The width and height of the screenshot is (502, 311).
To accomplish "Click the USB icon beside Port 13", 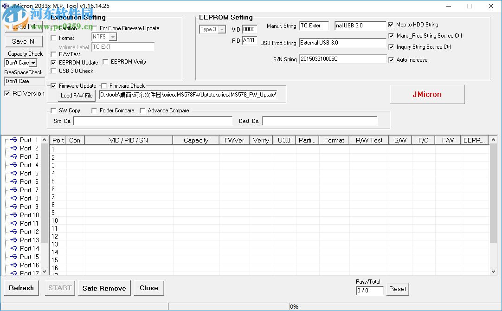I will pyautogui.click(x=14, y=240).
